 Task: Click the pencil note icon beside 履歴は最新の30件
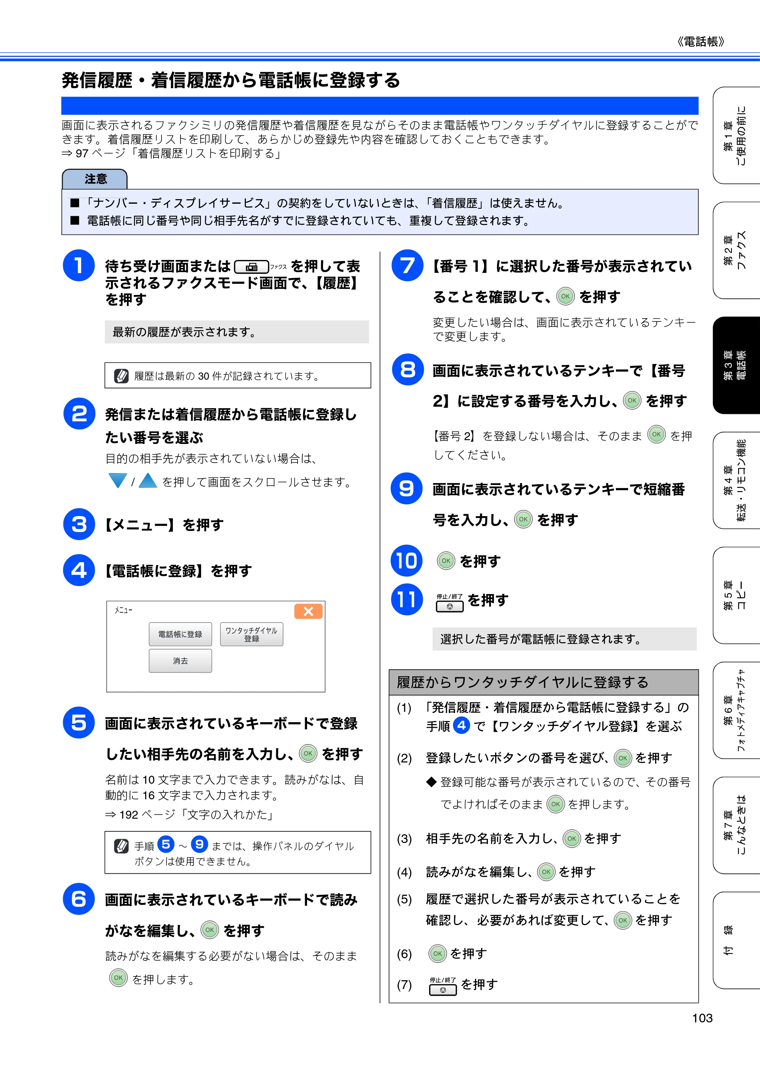point(121,376)
